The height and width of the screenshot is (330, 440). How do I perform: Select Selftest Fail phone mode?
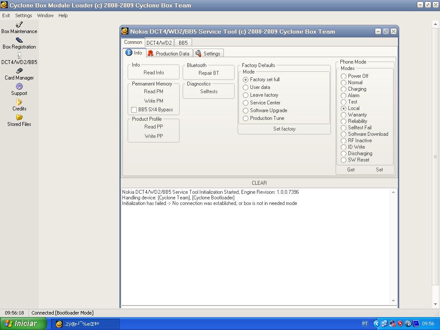coord(343,128)
